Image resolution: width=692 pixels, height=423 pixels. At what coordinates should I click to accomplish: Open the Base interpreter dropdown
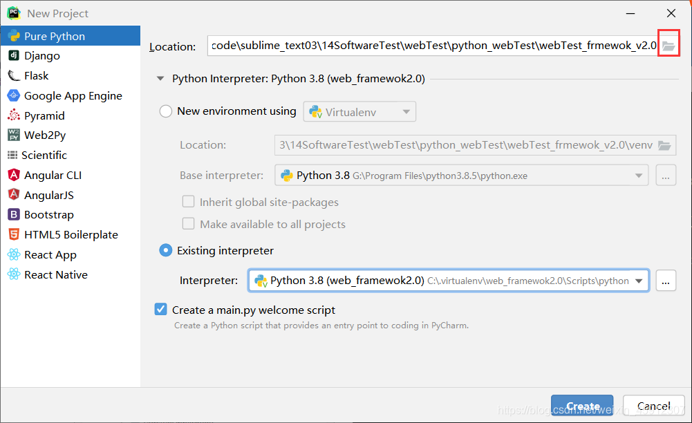click(x=461, y=176)
